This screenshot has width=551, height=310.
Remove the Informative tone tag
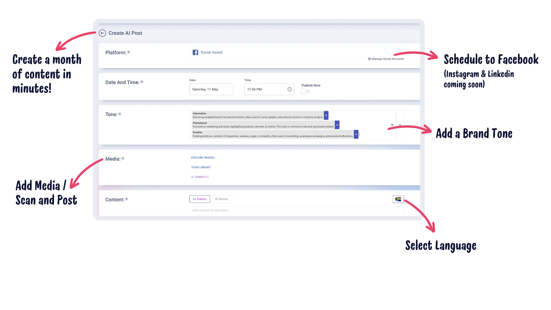pyautogui.click(x=326, y=115)
